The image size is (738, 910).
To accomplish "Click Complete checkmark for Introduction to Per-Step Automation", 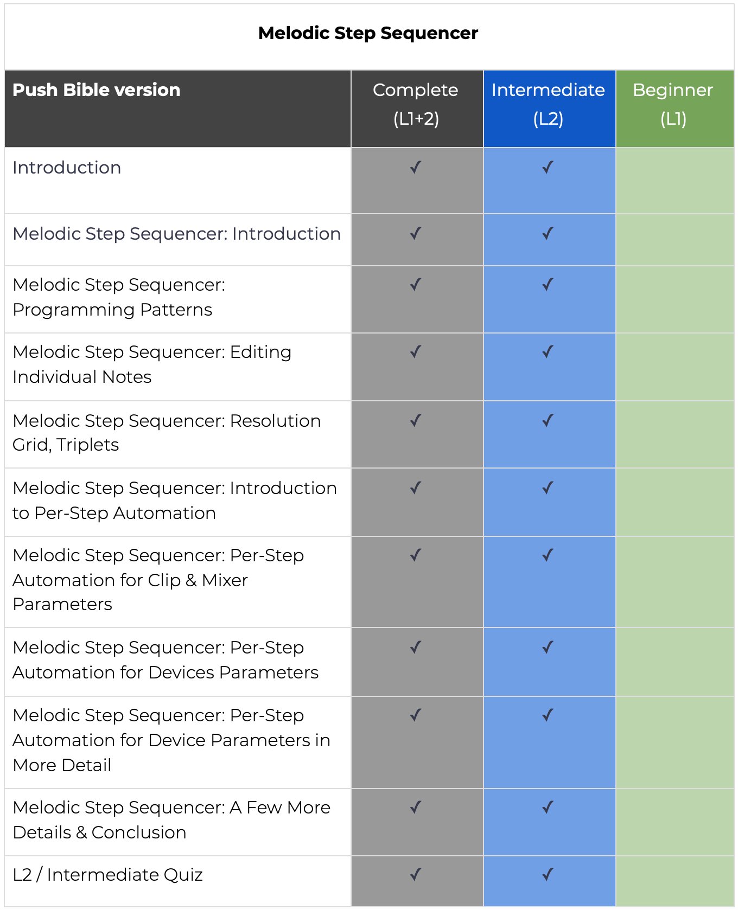I will [416, 488].
